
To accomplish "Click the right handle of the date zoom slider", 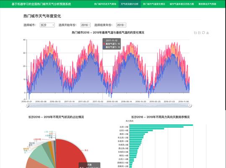I will point(190,105).
